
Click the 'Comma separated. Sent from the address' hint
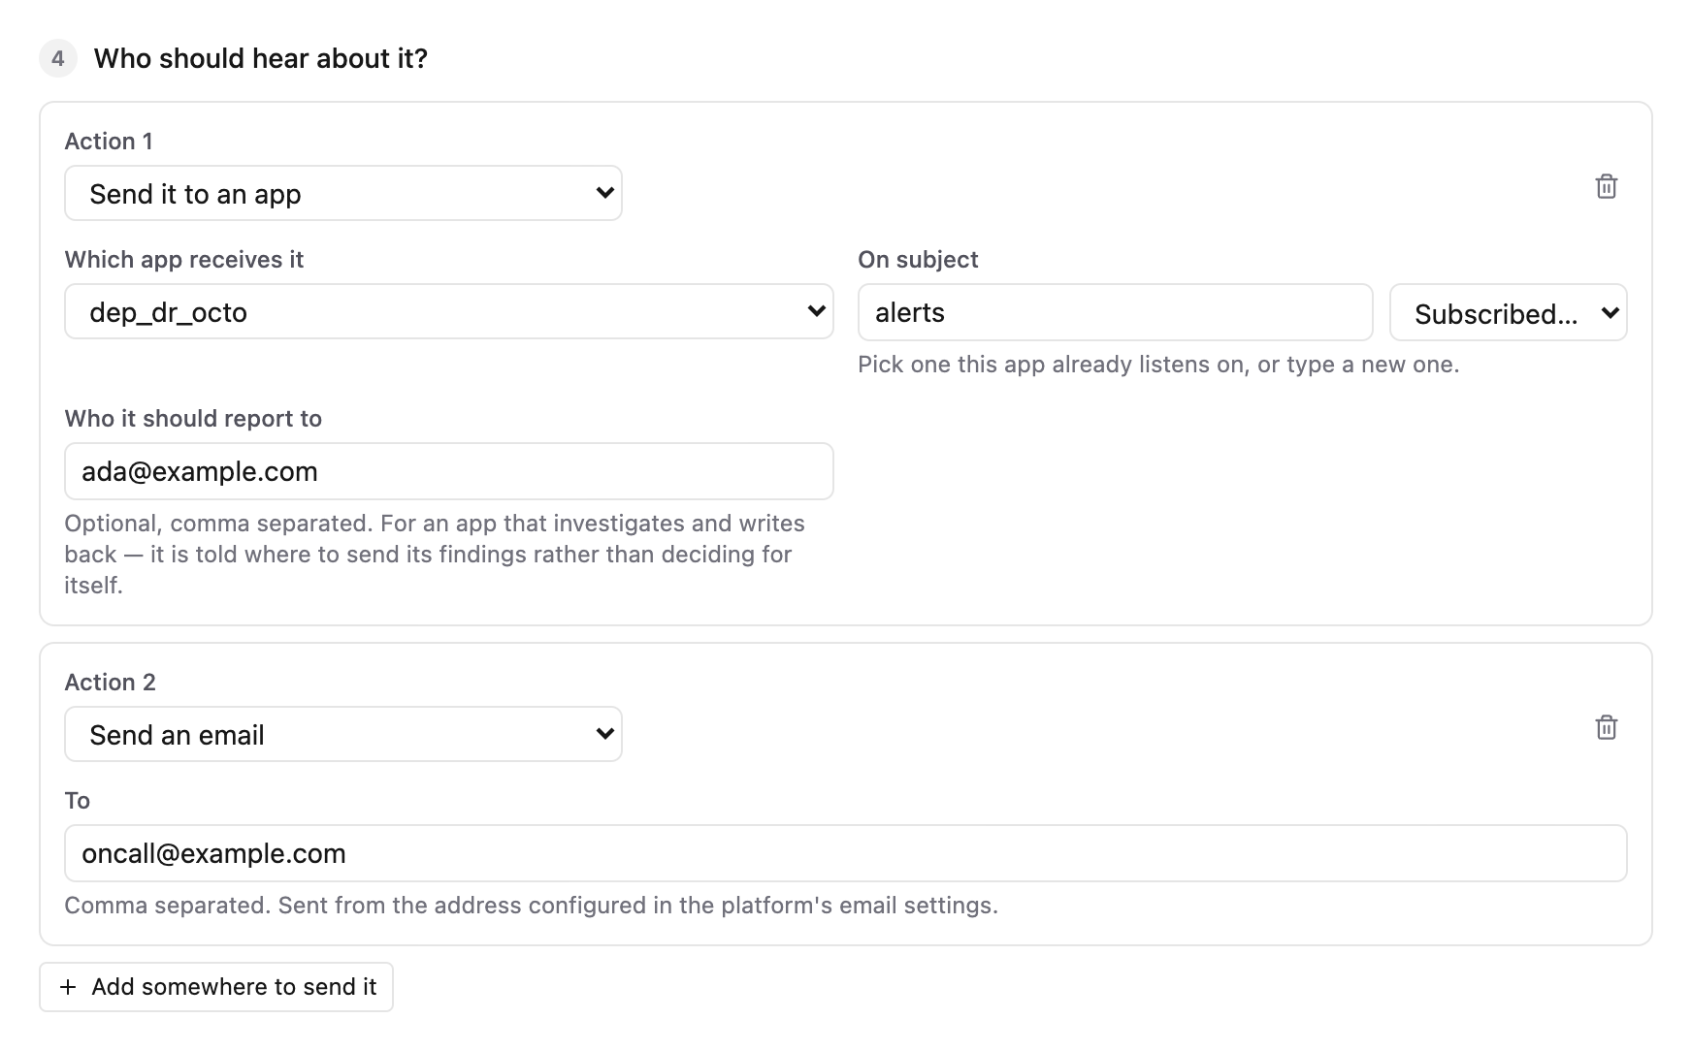point(531,906)
